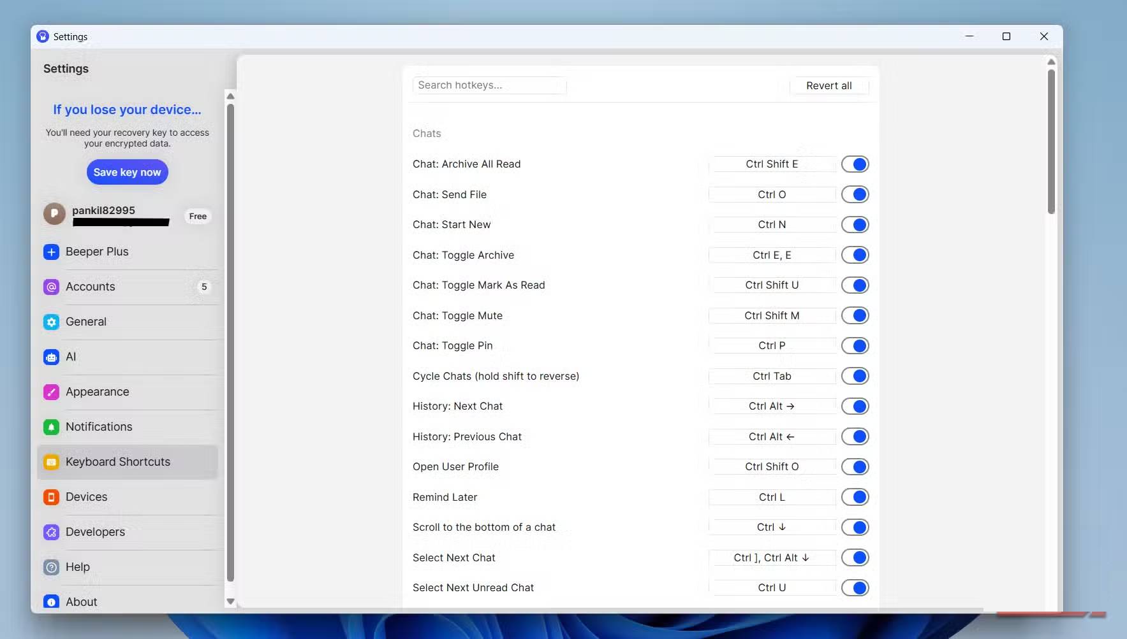This screenshot has width=1127, height=639.
Task: Disable the Chat: Archive All Read hotkey toggle
Action: [x=855, y=164]
